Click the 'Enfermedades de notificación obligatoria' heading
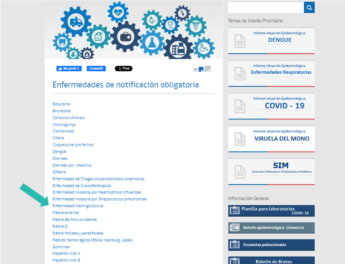This screenshot has width=345, height=264. 126,85
